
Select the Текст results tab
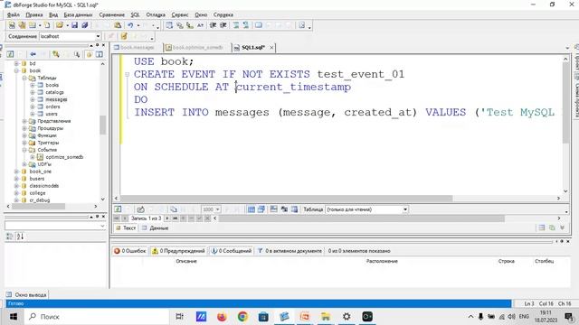[x=126, y=228]
